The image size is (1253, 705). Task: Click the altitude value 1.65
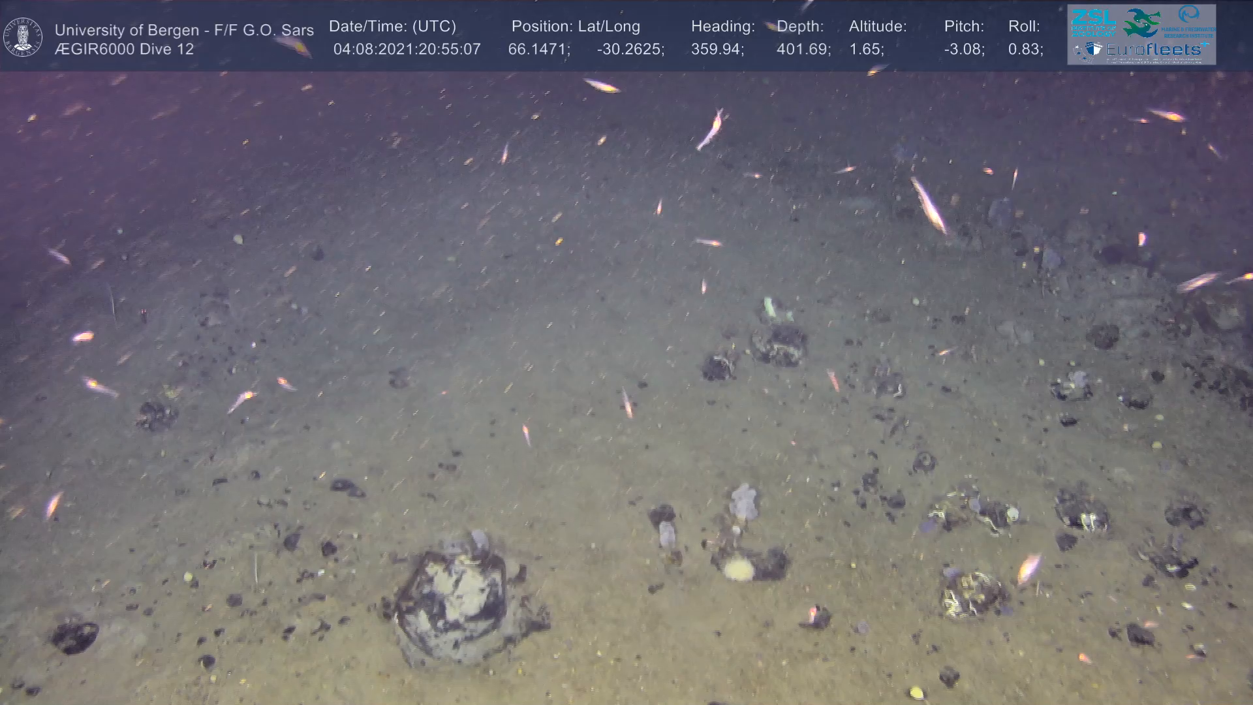pos(866,50)
